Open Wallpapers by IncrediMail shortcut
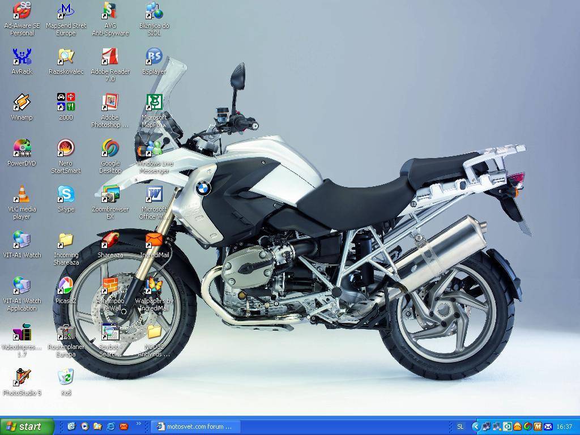This screenshot has height=435, width=580. [x=154, y=294]
